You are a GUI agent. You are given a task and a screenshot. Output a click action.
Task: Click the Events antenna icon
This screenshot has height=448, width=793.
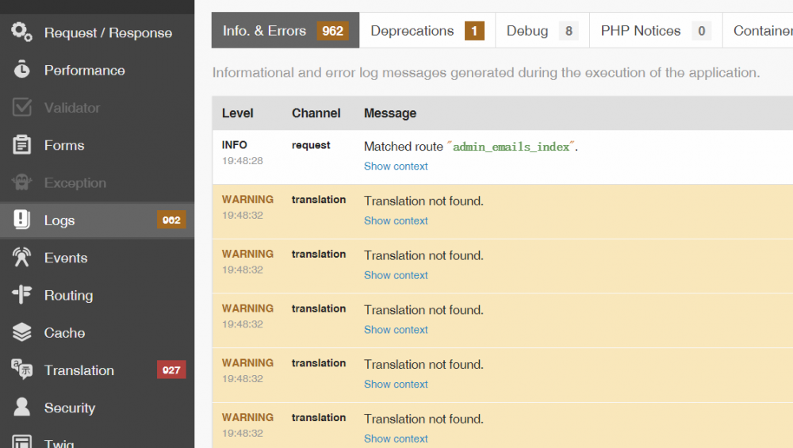[x=21, y=257]
